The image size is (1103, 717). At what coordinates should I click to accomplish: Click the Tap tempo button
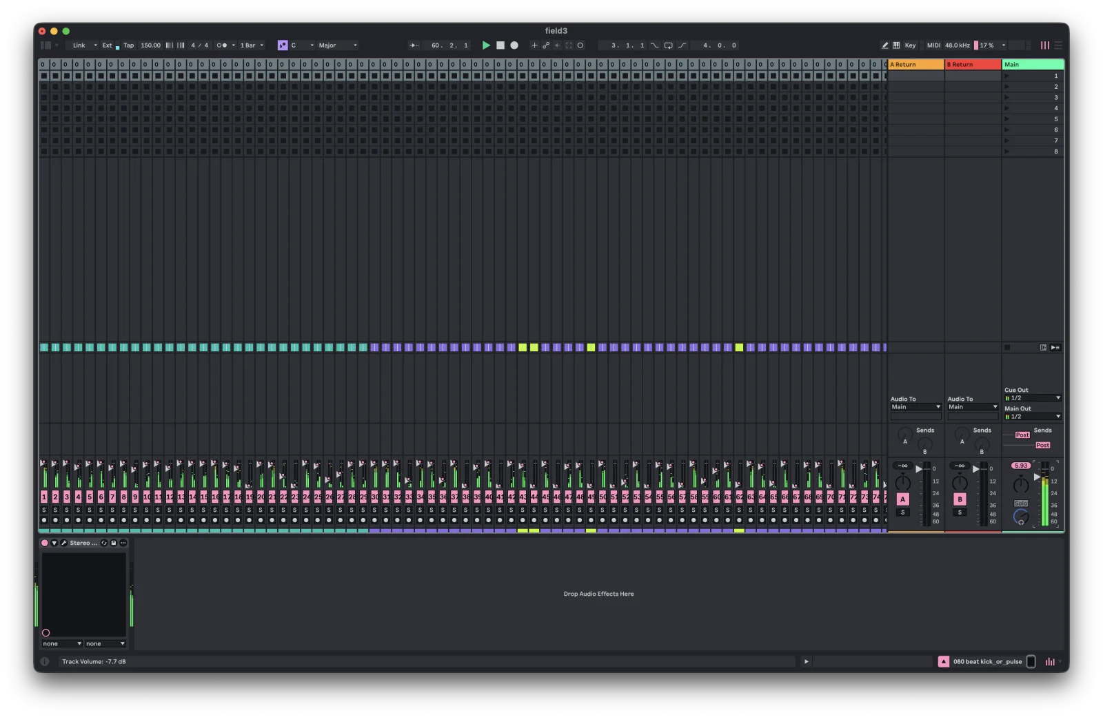129,45
